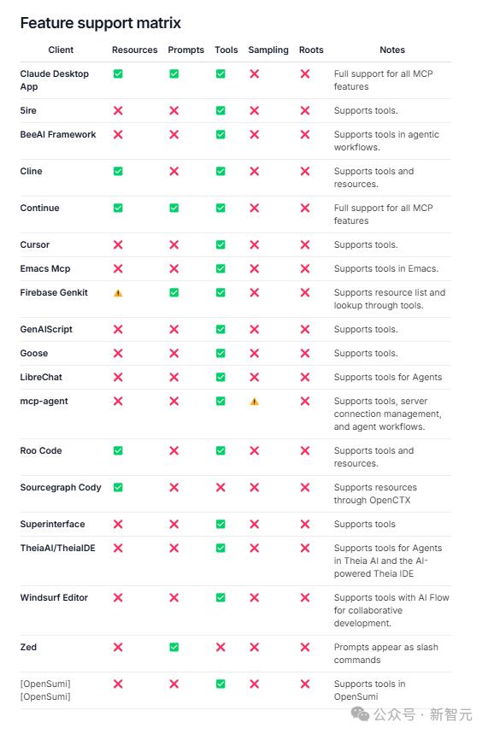
Task: Click the green Prompts checkmark for Continue
Action: coord(174,208)
